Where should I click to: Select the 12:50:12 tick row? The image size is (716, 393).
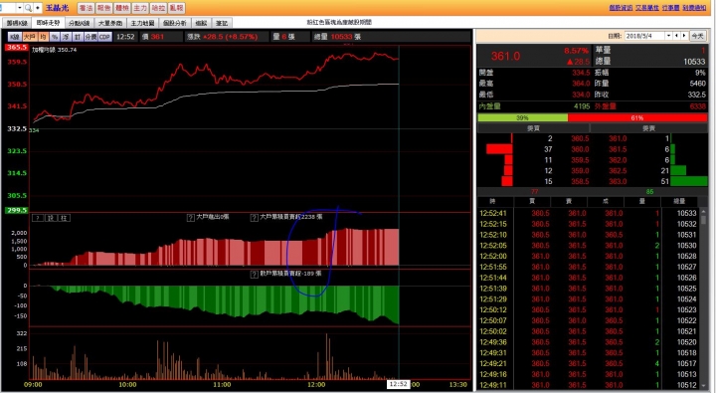(x=588, y=309)
